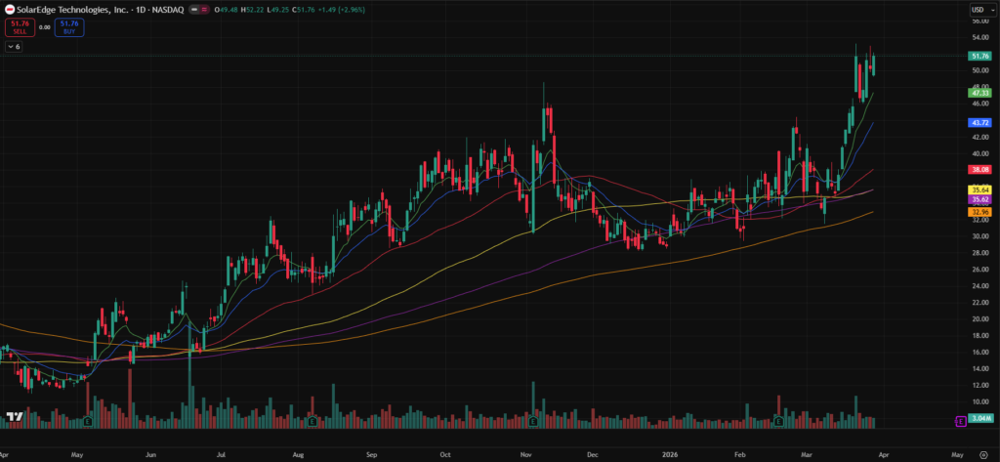Screen dimensions: 1000x462
Task: Click the TradingView logo watermark
Action: point(14,418)
